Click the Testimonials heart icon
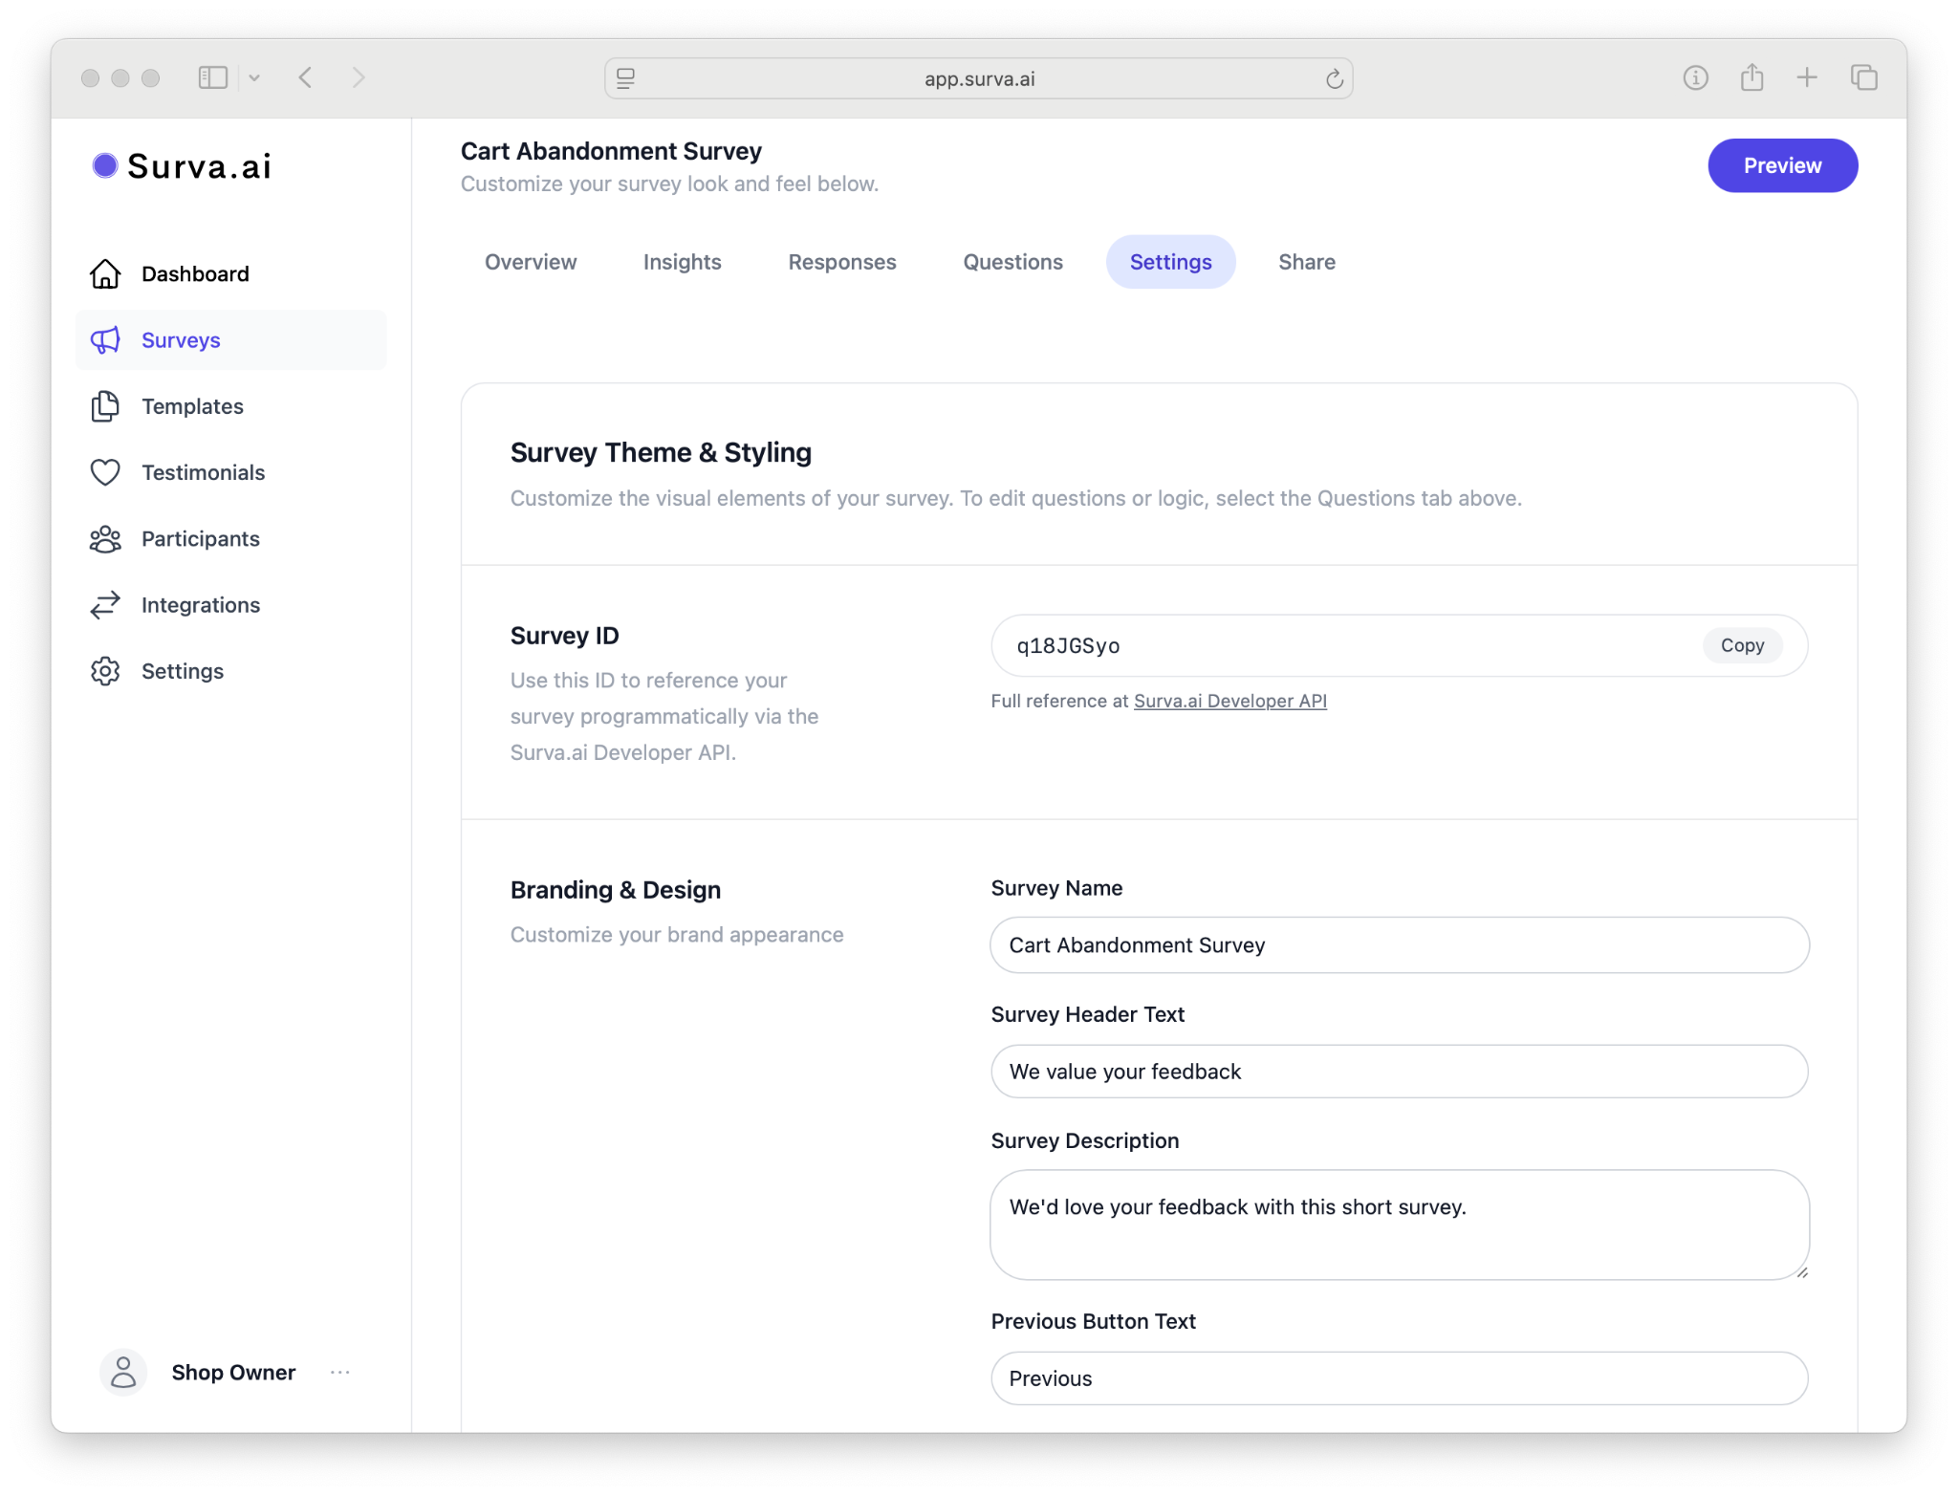This screenshot has height=1496, width=1958. click(x=105, y=472)
